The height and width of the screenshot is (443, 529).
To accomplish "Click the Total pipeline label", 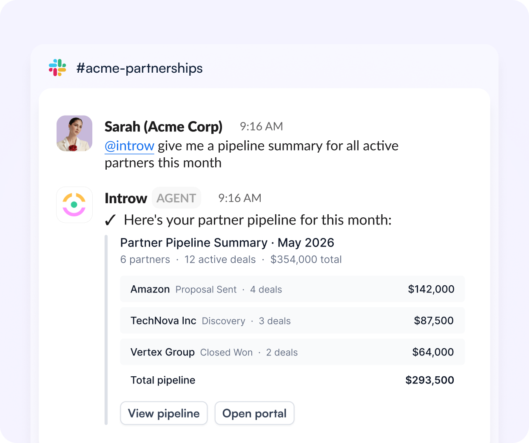I will point(163,380).
